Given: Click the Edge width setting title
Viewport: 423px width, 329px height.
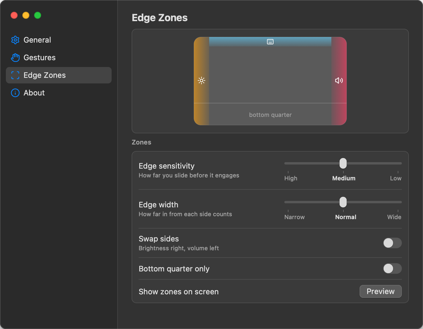Looking at the screenshot, I should [x=159, y=205].
